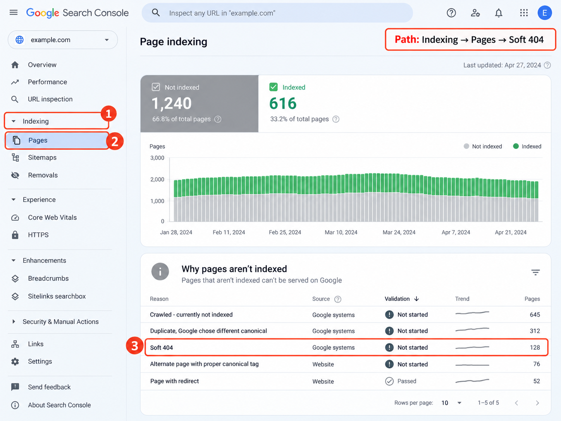Image resolution: width=561 pixels, height=421 pixels.
Task: Click the Core Web Vitals gauge icon
Action: [15, 217]
